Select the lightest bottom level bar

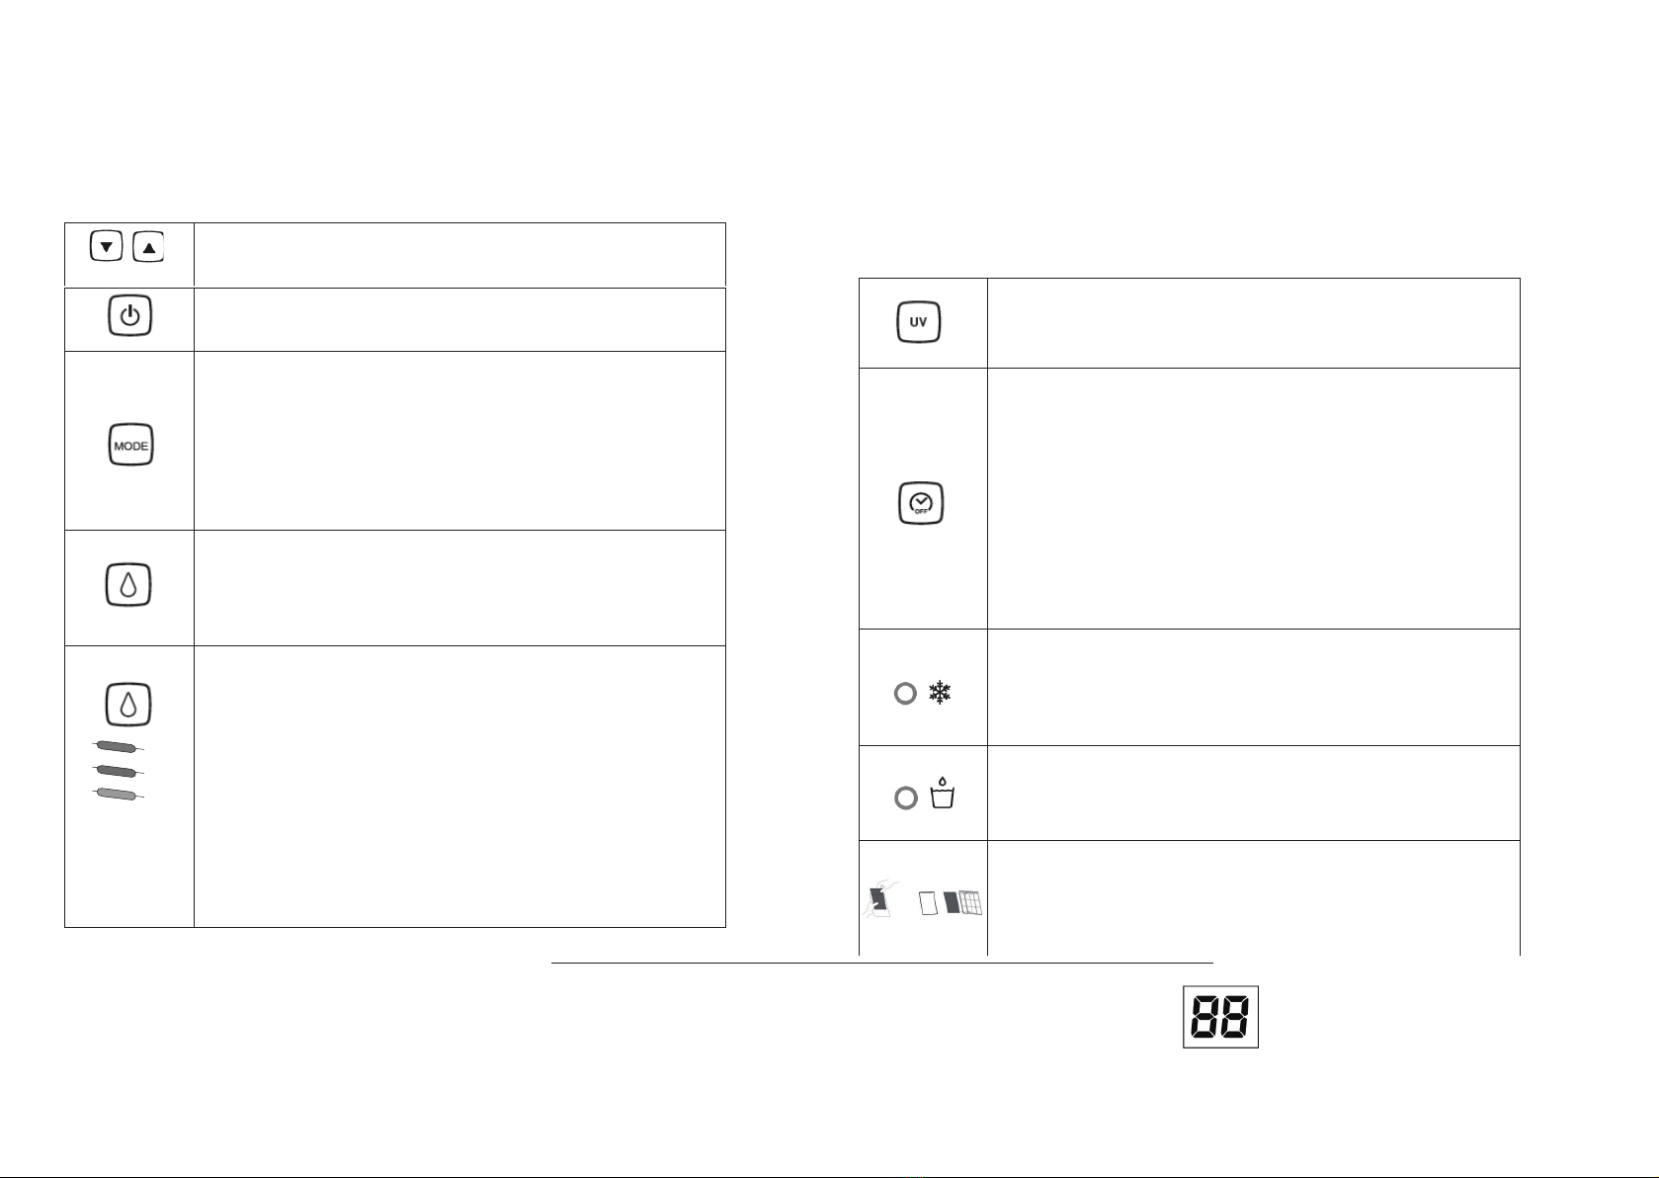click(118, 794)
